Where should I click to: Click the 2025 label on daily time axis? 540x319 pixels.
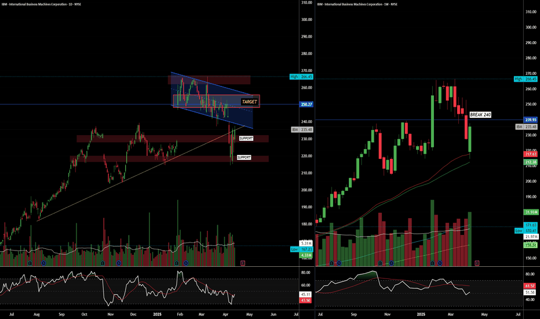coord(157,314)
